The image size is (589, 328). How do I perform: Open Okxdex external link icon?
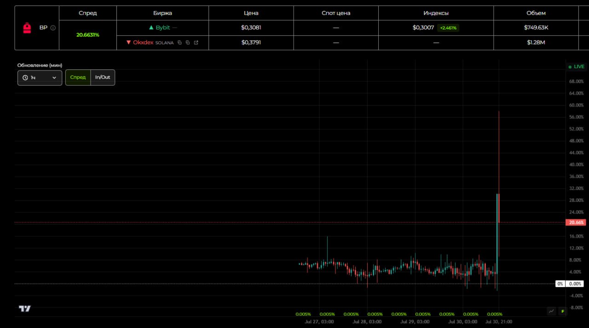click(196, 43)
